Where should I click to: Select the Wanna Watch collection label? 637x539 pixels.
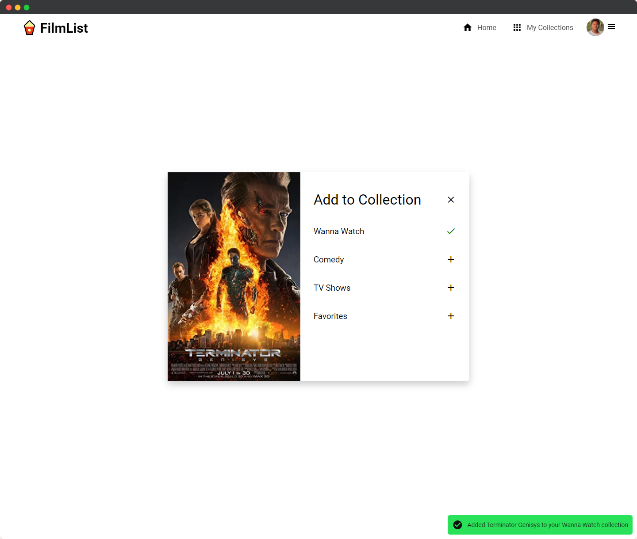click(339, 231)
